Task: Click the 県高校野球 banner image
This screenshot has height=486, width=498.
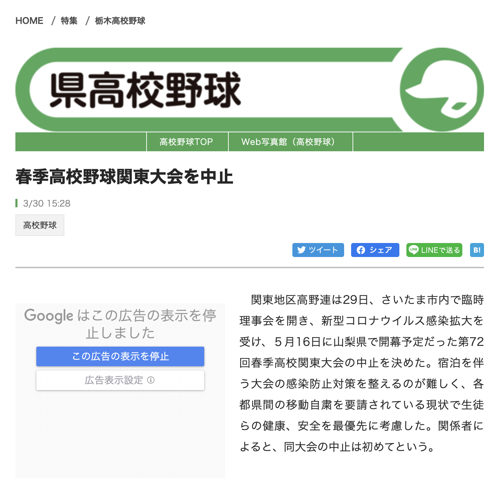Action: [250, 90]
